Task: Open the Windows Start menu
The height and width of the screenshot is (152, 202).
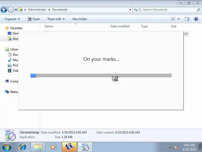Action: tap(7, 147)
